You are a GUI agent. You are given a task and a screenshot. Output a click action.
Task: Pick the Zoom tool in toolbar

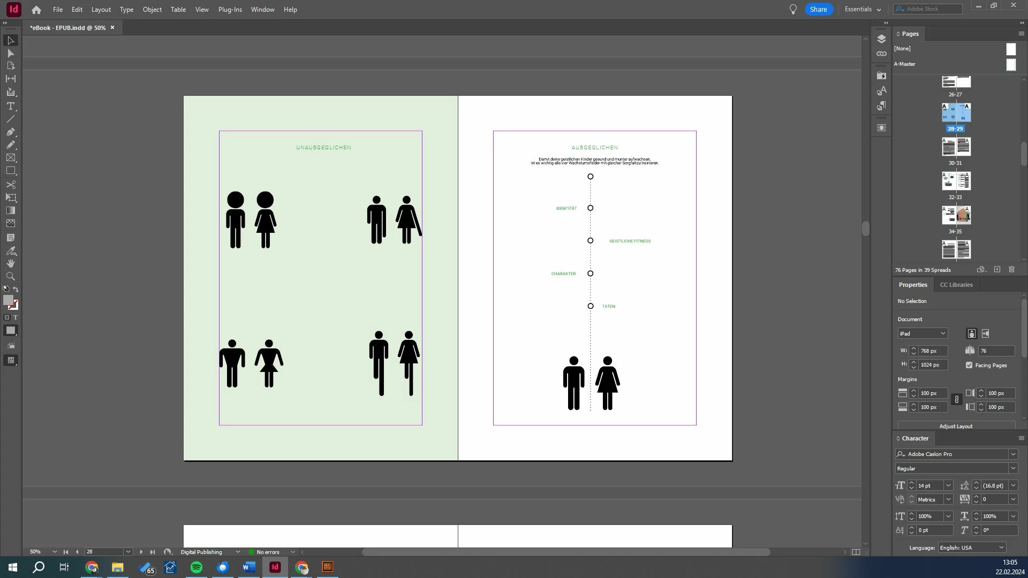pos(10,277)
